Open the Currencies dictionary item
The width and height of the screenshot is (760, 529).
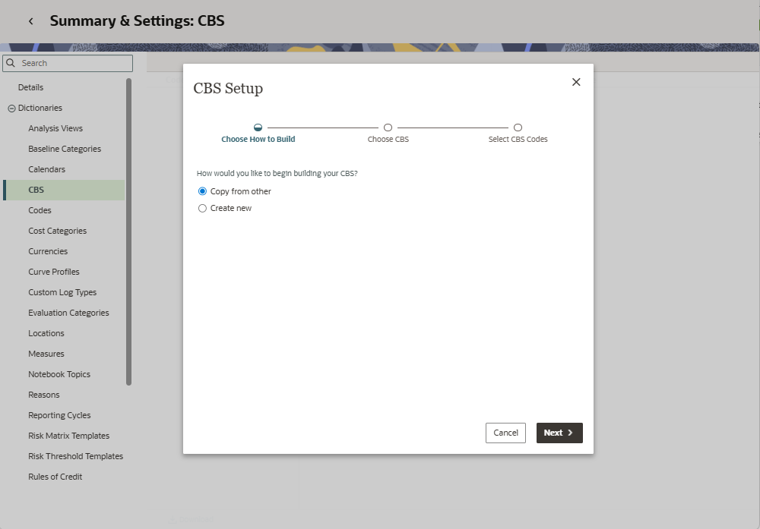[x=48, y=251]
